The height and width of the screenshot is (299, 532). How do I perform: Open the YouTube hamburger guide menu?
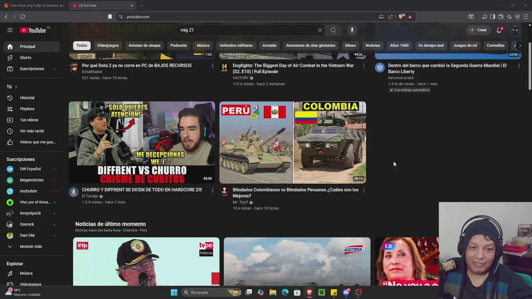tap(10, 30)
